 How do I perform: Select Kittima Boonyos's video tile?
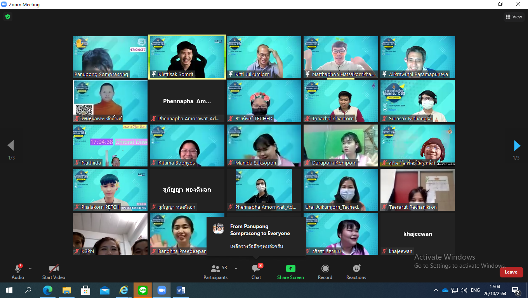coord(187,146)
